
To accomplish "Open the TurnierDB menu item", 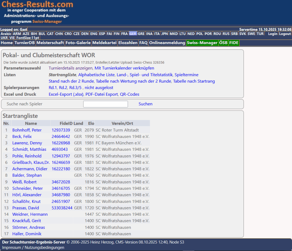I will click(x=25, y=43).
